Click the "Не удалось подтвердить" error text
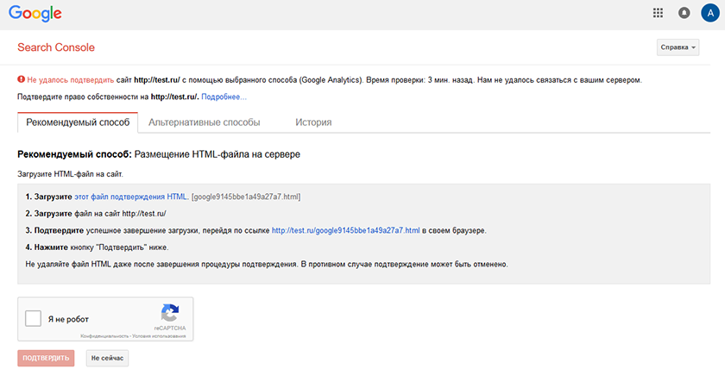This screenshot has height=369, width=725. [70, 80]
